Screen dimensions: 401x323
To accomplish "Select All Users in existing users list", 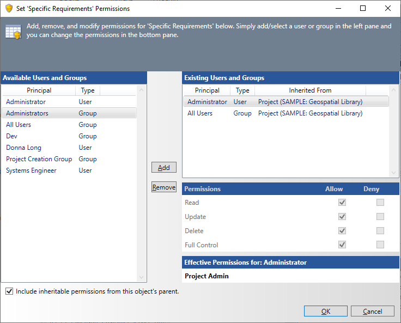I will point(200,113).
